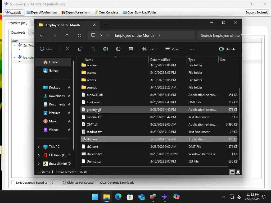Screen dimensions: 271x203
Task: Enable Clear Complete Downloads checkbox
Action: coord(97,182)
